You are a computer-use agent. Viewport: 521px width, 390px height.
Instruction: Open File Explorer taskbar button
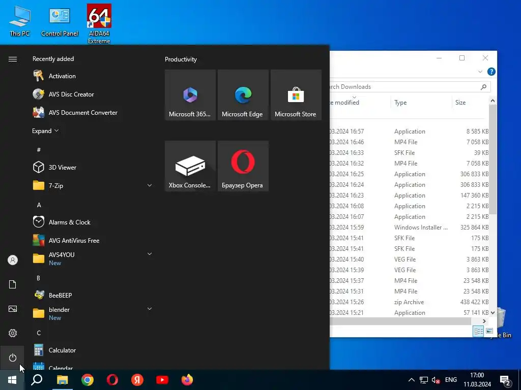click(x=62, y=380)
